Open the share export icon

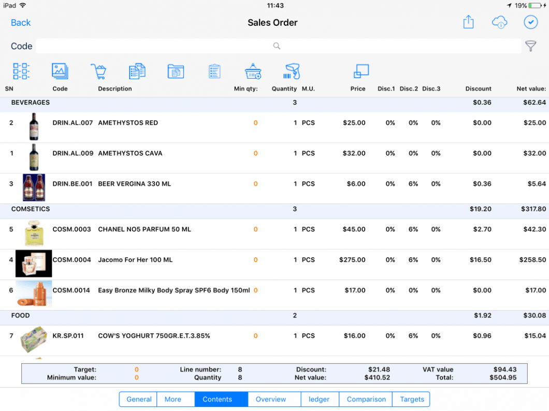click(x=468, y=22)
